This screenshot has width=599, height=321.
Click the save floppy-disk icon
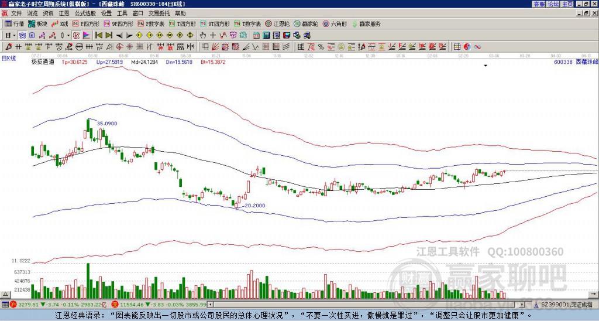click(287, 36)
